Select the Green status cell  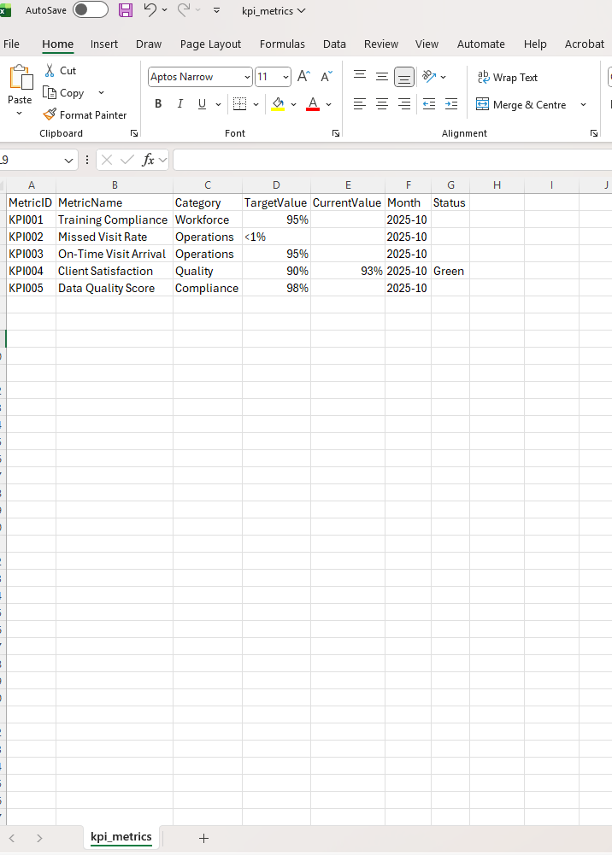point(450,271)
